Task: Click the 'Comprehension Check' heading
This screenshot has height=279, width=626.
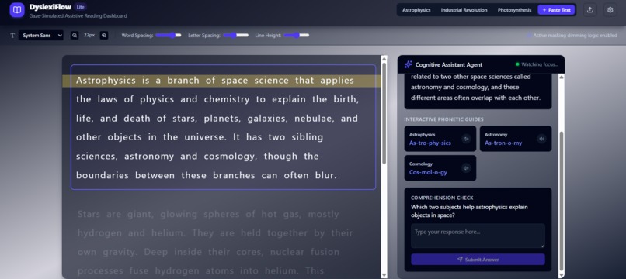Action: pos(442,198)
